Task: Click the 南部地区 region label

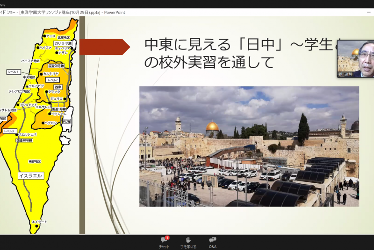Action: click(35, 161)
